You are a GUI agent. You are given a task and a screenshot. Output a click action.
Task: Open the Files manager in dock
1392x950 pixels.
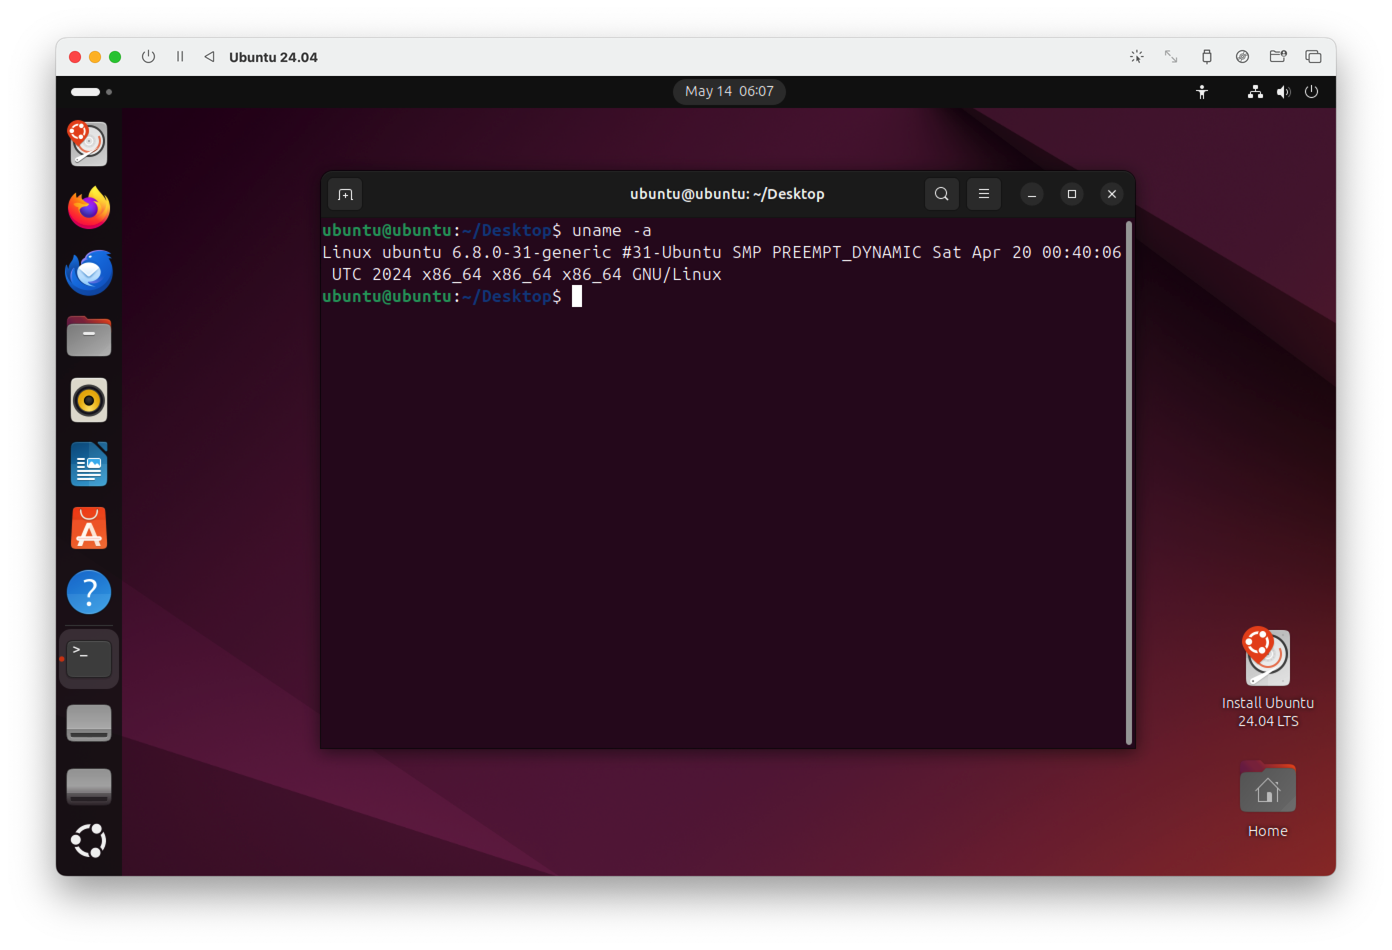[x=88, y=336]
